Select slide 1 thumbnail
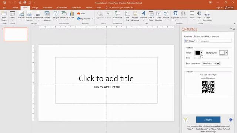Image resolution: width=237 pixels, height=133 pixels. [x=16, y=34]
